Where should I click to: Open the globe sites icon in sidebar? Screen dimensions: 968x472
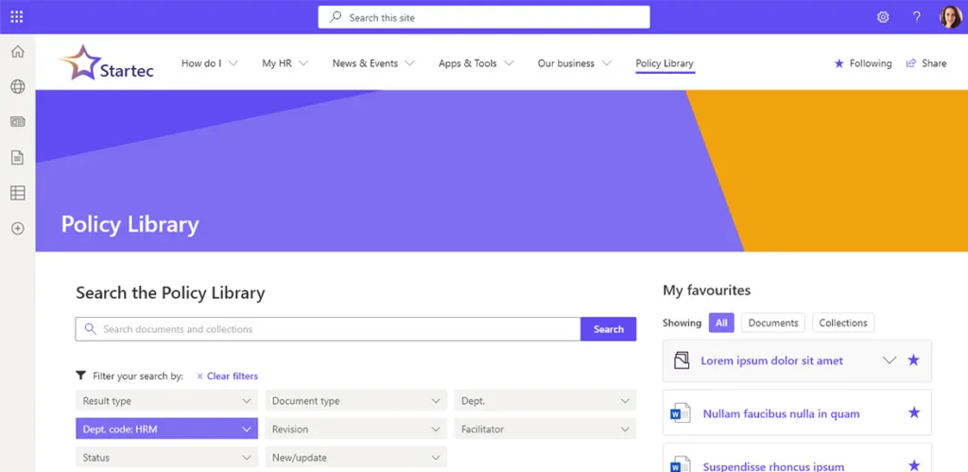[x=17, y=87]
